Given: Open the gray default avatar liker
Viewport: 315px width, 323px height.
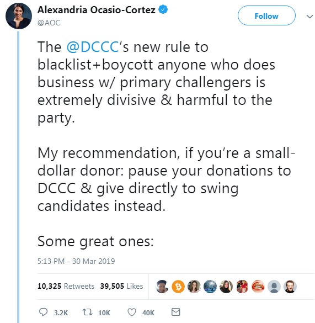Looking at the screenshot, I should pos(274,287).
